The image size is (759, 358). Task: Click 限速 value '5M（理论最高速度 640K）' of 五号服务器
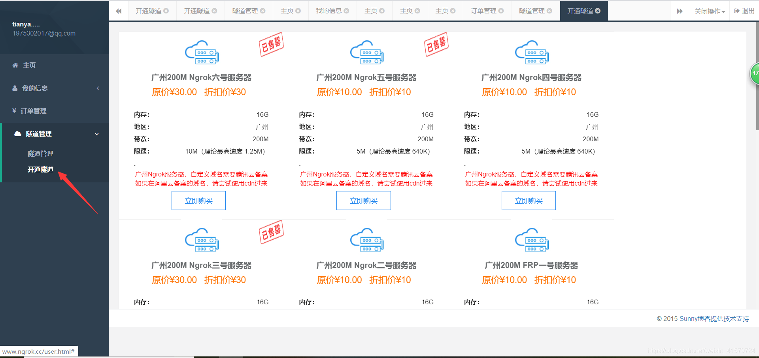[x=395, y=151]
